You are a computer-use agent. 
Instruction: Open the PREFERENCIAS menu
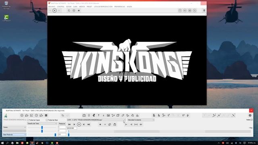(x=120, y=6)
